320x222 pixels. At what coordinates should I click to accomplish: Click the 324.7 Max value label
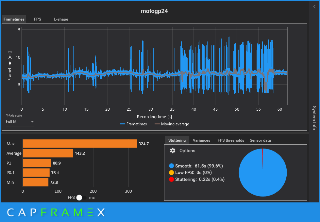[x=144, y=144]
